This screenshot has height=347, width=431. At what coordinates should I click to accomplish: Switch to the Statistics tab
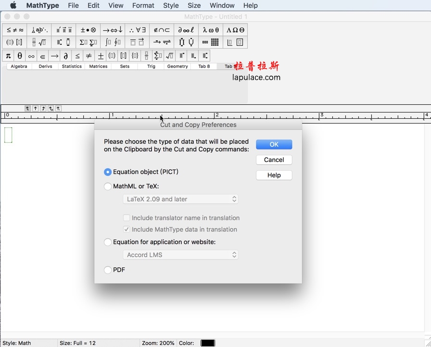tap(71, 66)
